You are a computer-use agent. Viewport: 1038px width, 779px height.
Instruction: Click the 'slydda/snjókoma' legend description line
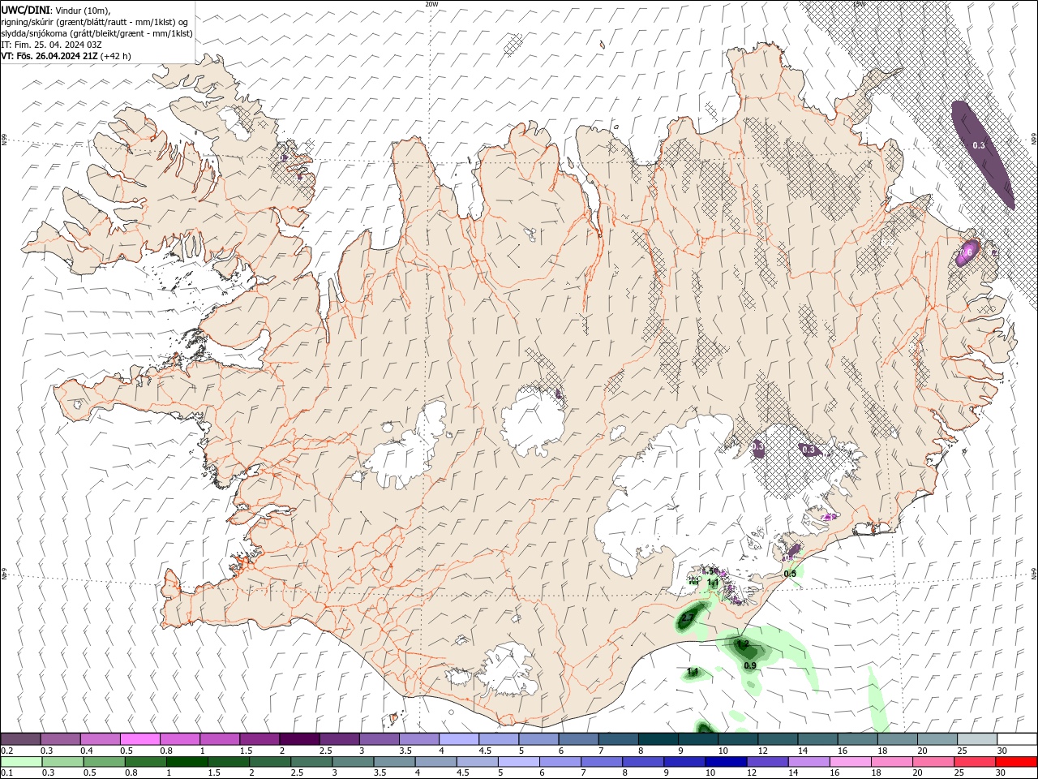click(x=97, y=33)
